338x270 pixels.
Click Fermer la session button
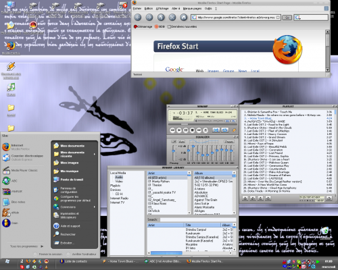point(48,254)
